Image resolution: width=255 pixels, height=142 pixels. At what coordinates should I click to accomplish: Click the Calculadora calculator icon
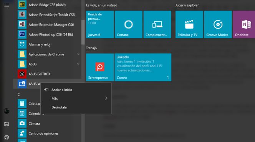coord(22,103)
